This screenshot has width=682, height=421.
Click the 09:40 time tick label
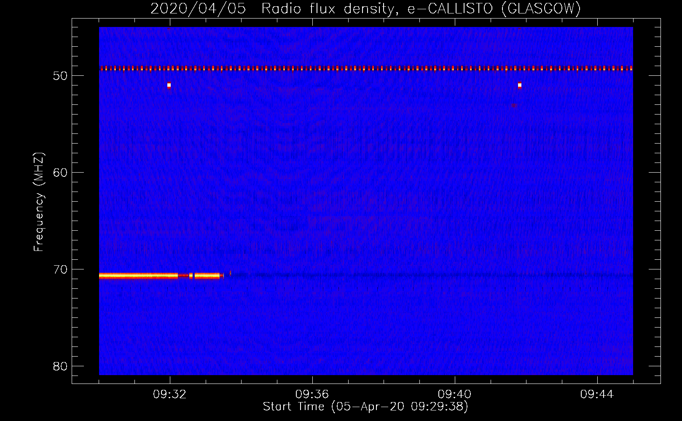coord(454,394)
